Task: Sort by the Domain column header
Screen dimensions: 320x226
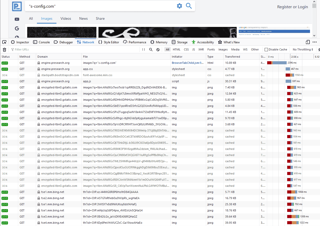Action: [59, 57]
